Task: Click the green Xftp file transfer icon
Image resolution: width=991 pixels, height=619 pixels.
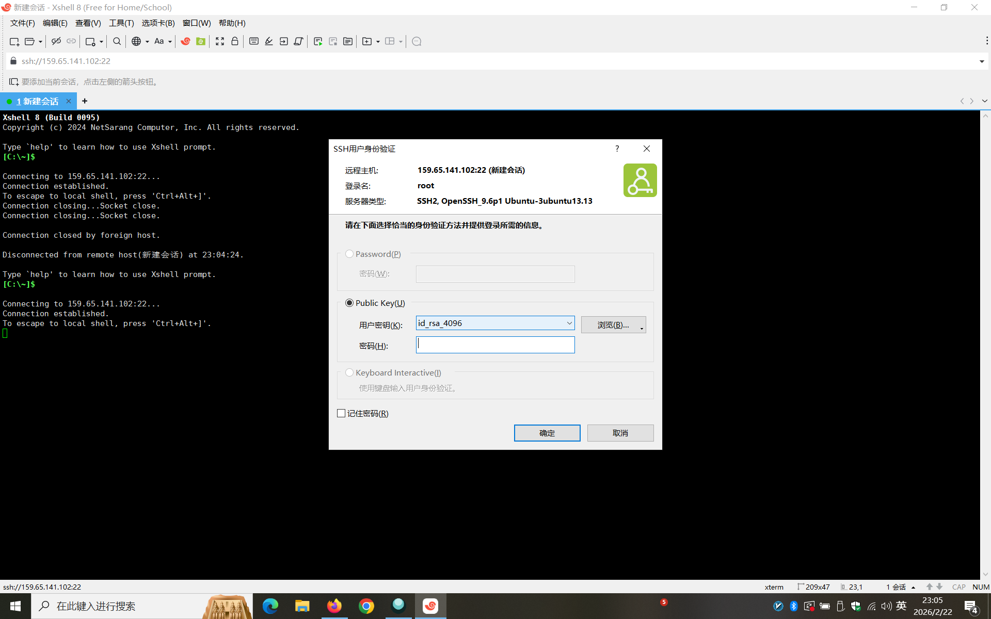Action: click(x=201, y=41)
